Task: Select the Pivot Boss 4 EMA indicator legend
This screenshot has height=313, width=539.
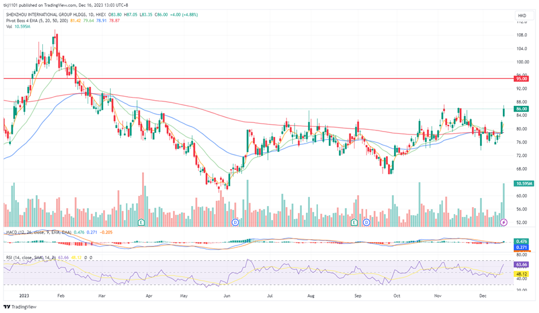Action: [x=37, y=21]
